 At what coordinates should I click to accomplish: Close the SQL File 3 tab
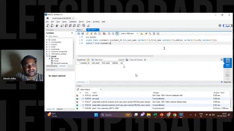tap(98, 30)
